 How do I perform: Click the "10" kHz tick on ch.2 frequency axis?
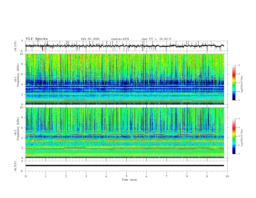pyautogui.click(x=22, y=107)
